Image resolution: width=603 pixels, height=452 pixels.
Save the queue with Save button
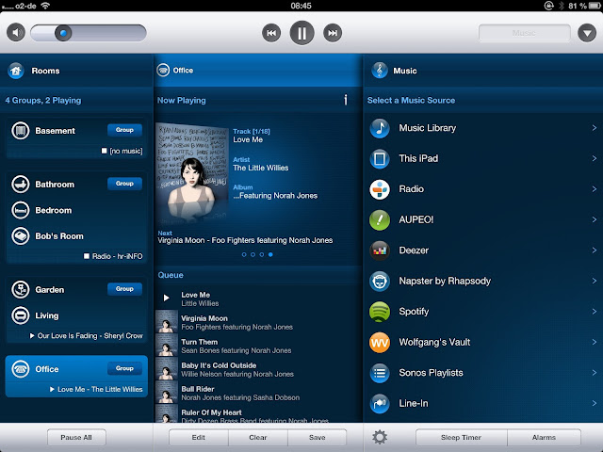point(317,437)
